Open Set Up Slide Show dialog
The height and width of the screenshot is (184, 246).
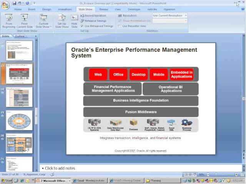pos(62,21)
